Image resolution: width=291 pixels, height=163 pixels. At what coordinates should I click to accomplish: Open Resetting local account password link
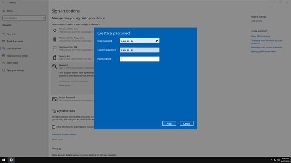point(266,47)
